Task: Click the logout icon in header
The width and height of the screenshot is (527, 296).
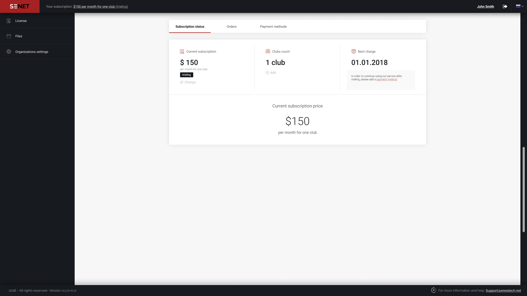Action: coord(505,6)
